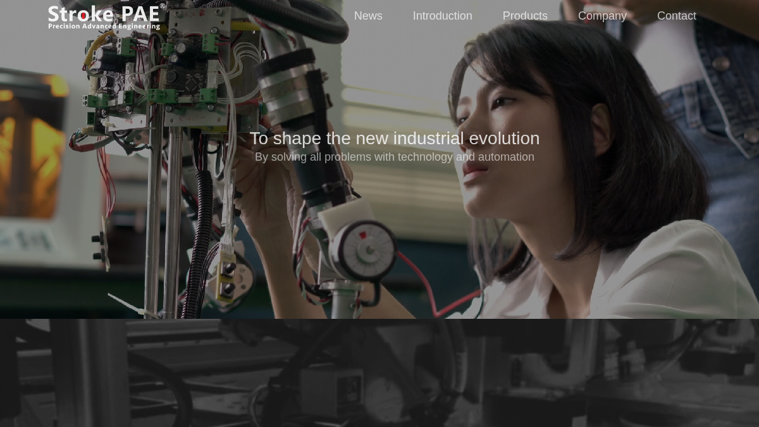Click the registered trademark symbol beside PAE

pos(163,6)
